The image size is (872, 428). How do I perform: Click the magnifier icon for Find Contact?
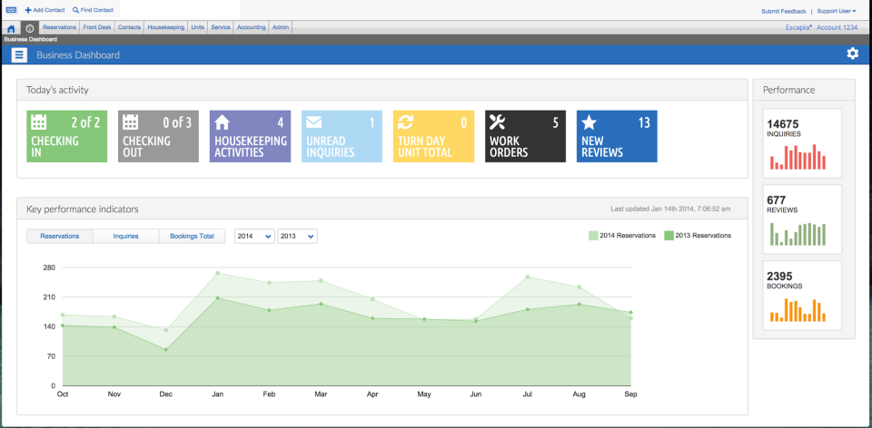tap(75, 10)
